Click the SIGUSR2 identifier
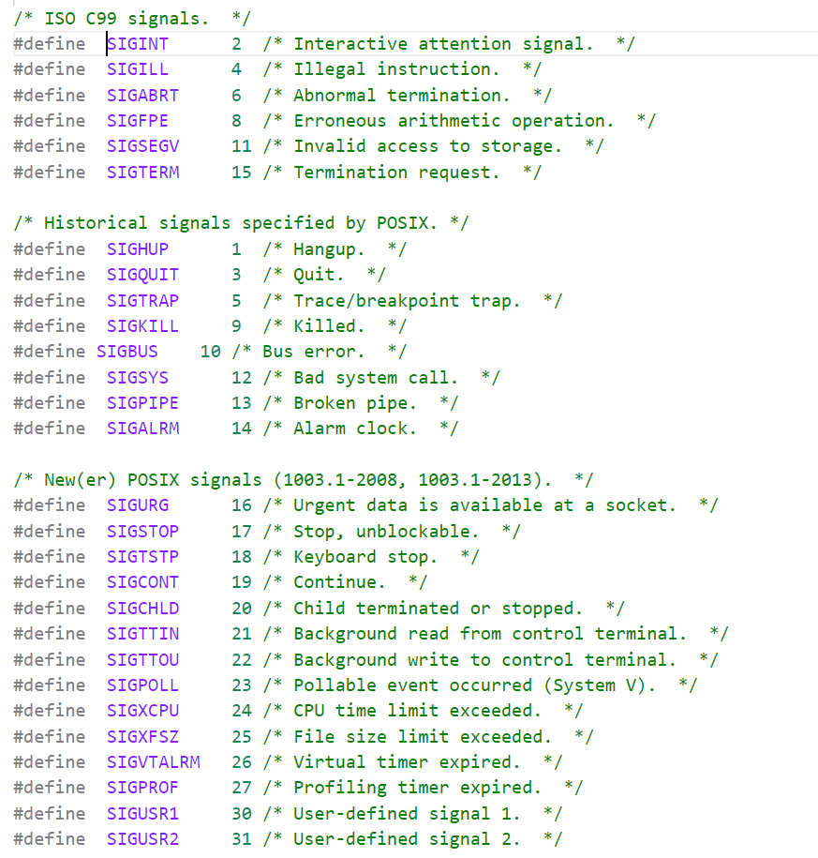The height and width of the screenshot is (858, 818). pos(142,839)
